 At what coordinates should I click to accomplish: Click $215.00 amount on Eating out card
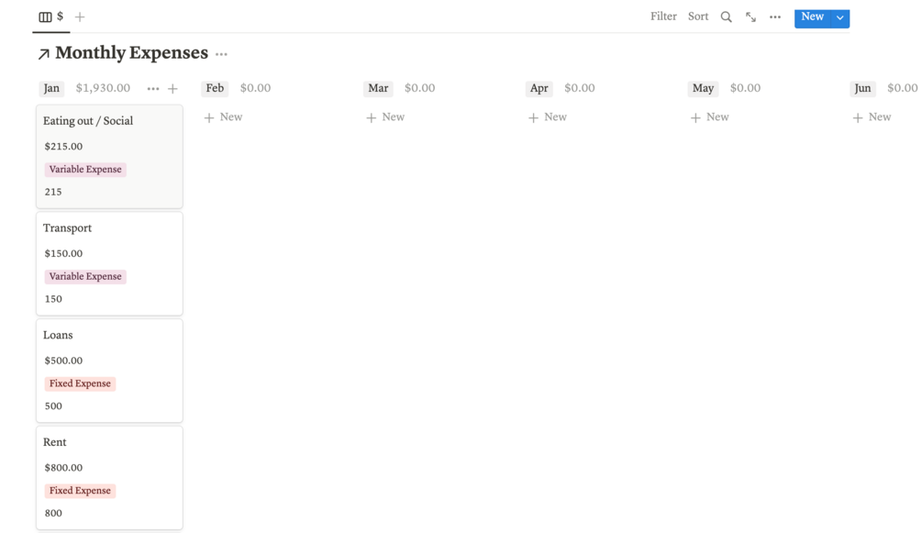63,147
